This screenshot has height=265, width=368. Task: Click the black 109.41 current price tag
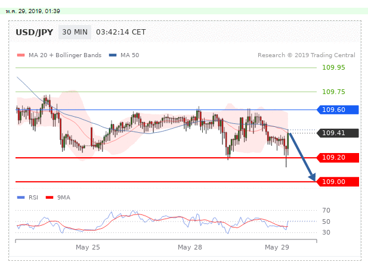(x=338, y=133)
